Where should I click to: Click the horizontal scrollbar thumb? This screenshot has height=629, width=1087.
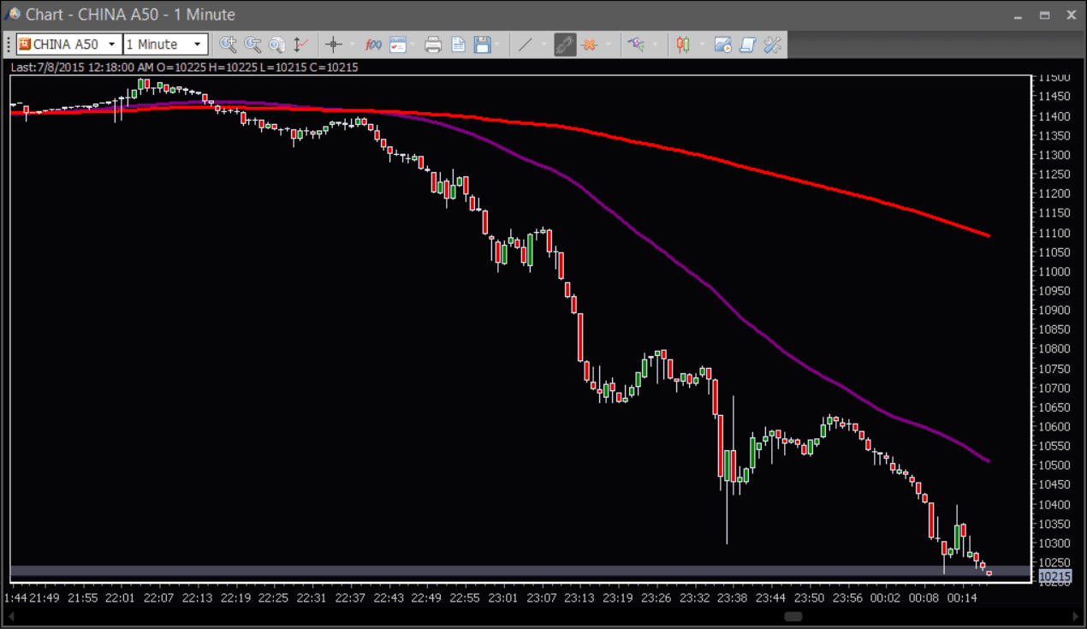[793, 616]
